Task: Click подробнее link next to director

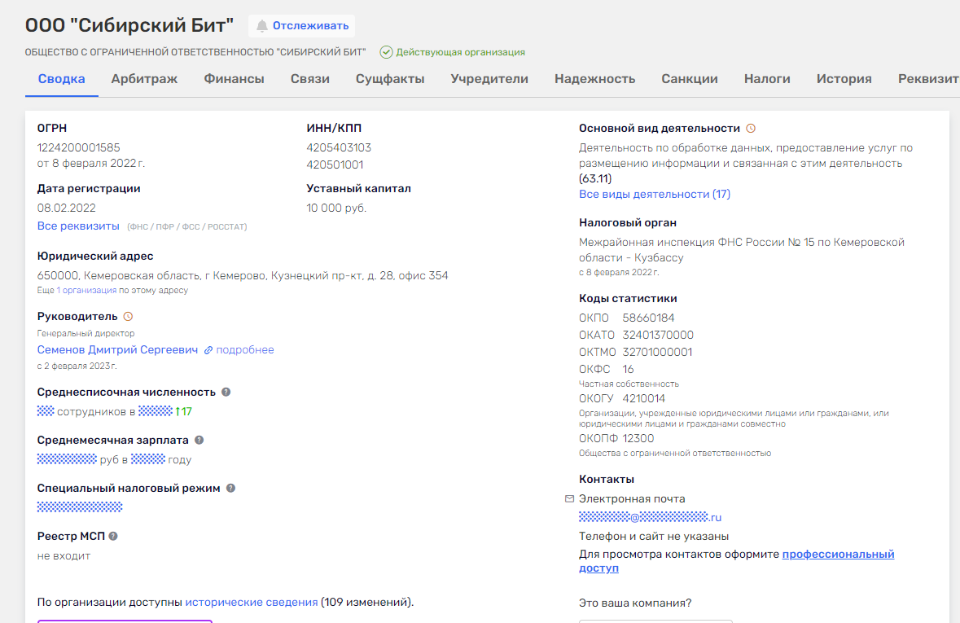Action: click(244, 349)
